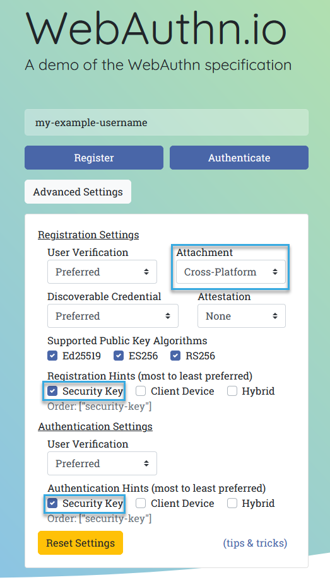Open Discoverable Credential dropdown

tap(113, 316)
